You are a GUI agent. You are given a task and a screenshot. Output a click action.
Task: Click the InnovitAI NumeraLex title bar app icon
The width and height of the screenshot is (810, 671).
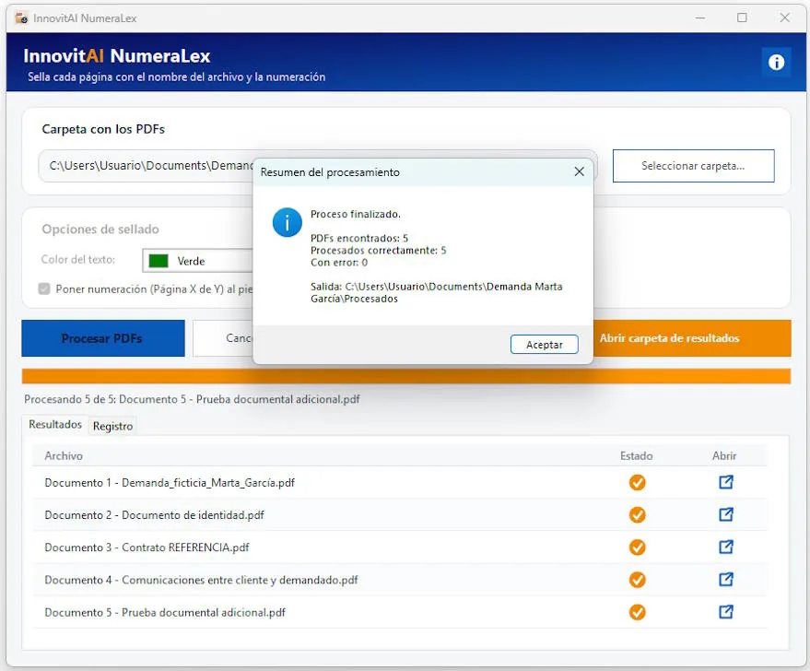[22, 18]
